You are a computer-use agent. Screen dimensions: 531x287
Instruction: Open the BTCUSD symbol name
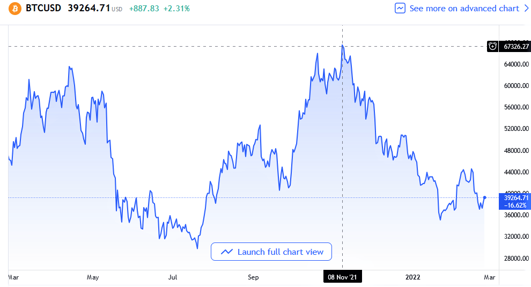pos(43,9)
